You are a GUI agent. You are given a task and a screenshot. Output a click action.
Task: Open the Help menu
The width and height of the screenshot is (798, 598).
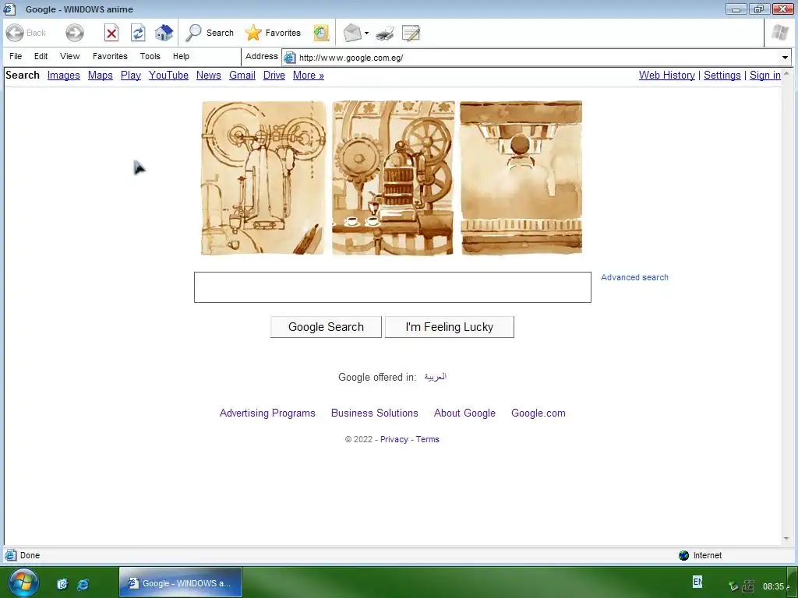pos(181,56)
